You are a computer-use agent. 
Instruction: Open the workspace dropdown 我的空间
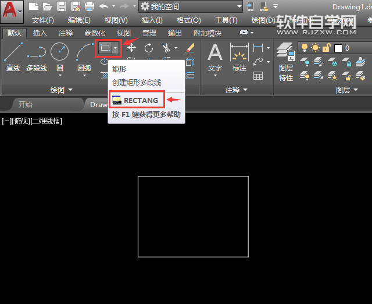coord(191,6)
